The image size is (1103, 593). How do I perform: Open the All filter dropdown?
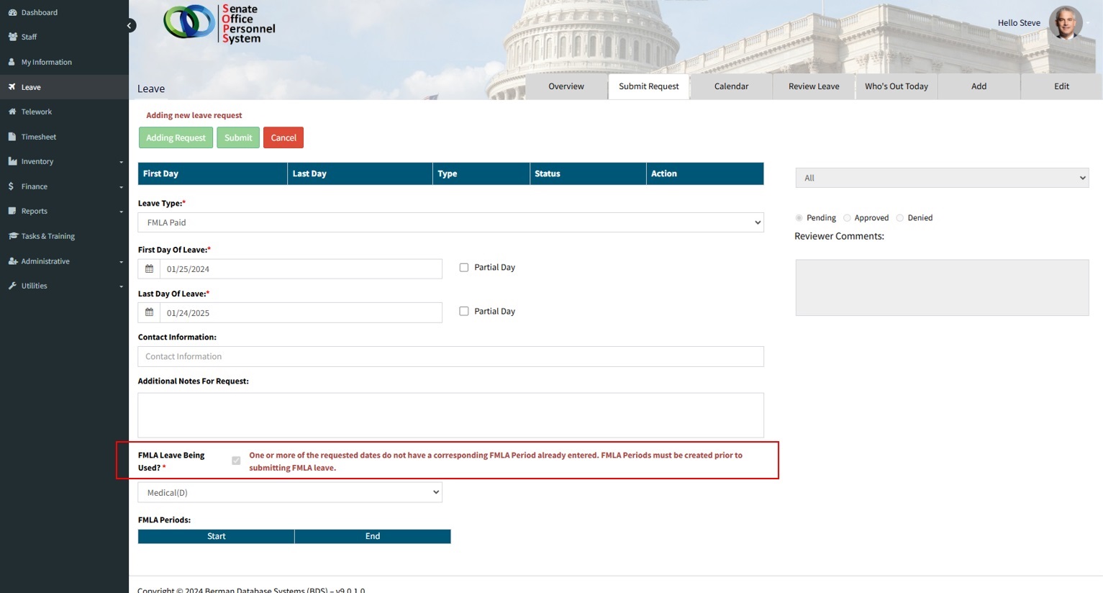pyautogui.click(x=941, y=178)
